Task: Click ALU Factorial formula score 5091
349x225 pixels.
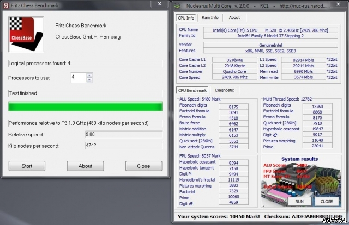Action: (x=233, y=112)
